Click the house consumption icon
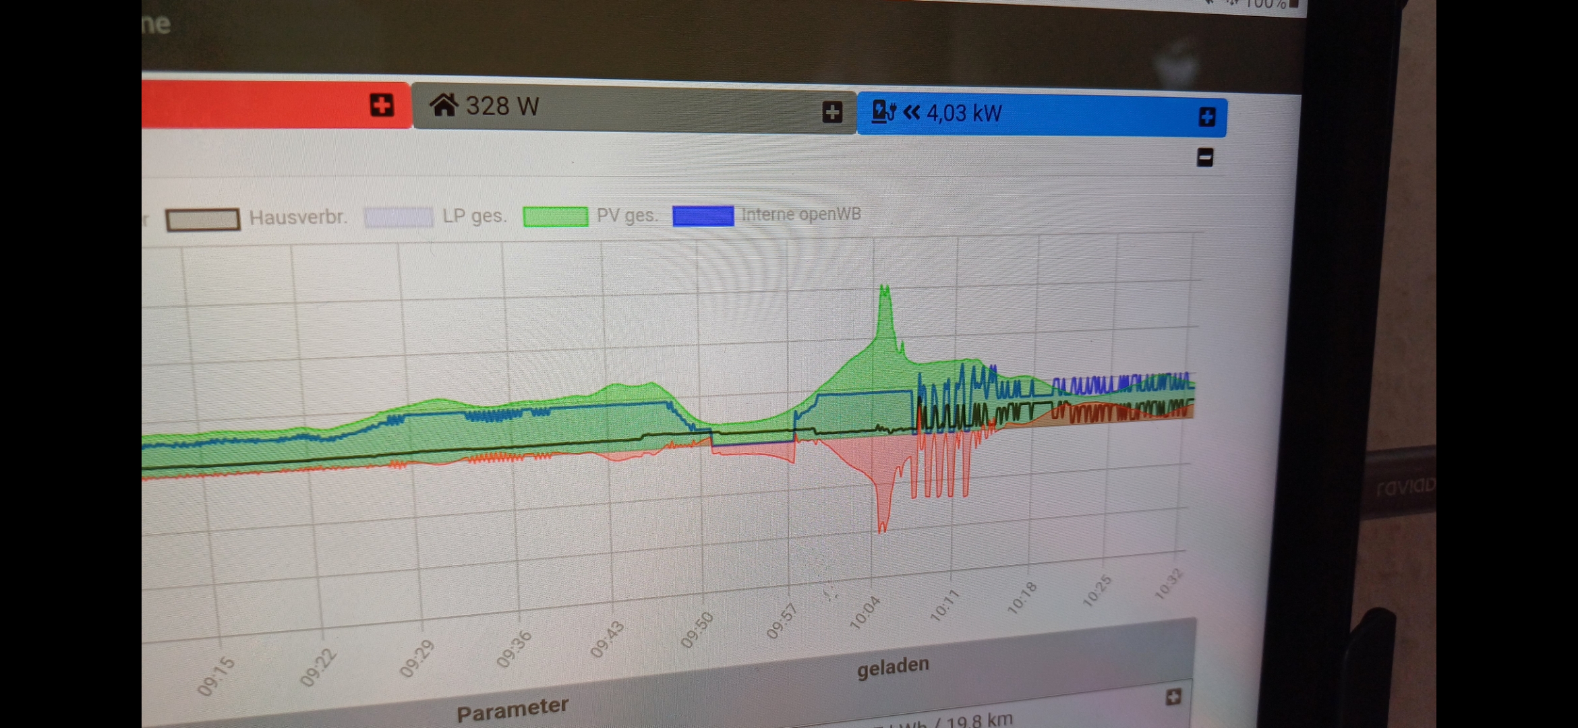Viewport: 1578px width, 728px height. (444, 105)
